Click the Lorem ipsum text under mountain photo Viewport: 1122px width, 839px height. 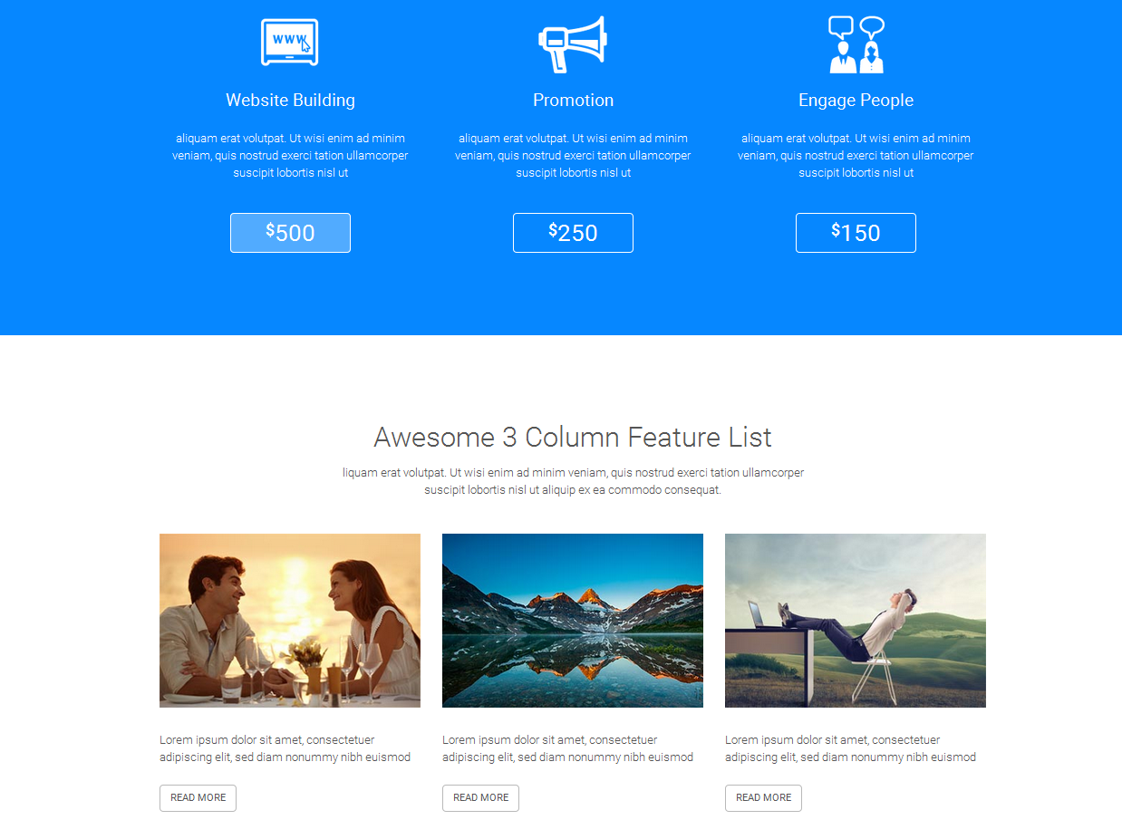[x=567, y=748]
